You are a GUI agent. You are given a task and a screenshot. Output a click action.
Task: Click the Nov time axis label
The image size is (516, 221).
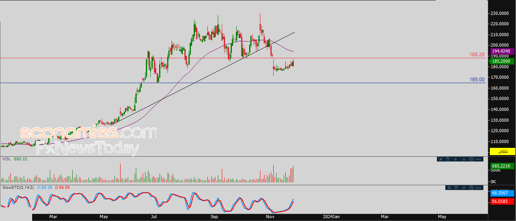point(270,217)
